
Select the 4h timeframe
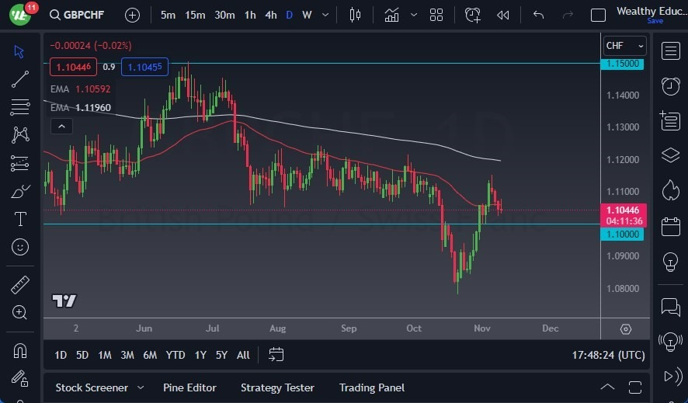(x=271, y=15)
